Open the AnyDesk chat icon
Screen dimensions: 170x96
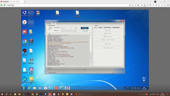click(150, 5)
